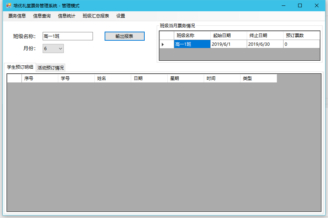Viewport: 328px width, 218px height.
Task: Click the application icon in title bar
Action: click(8, 5)
